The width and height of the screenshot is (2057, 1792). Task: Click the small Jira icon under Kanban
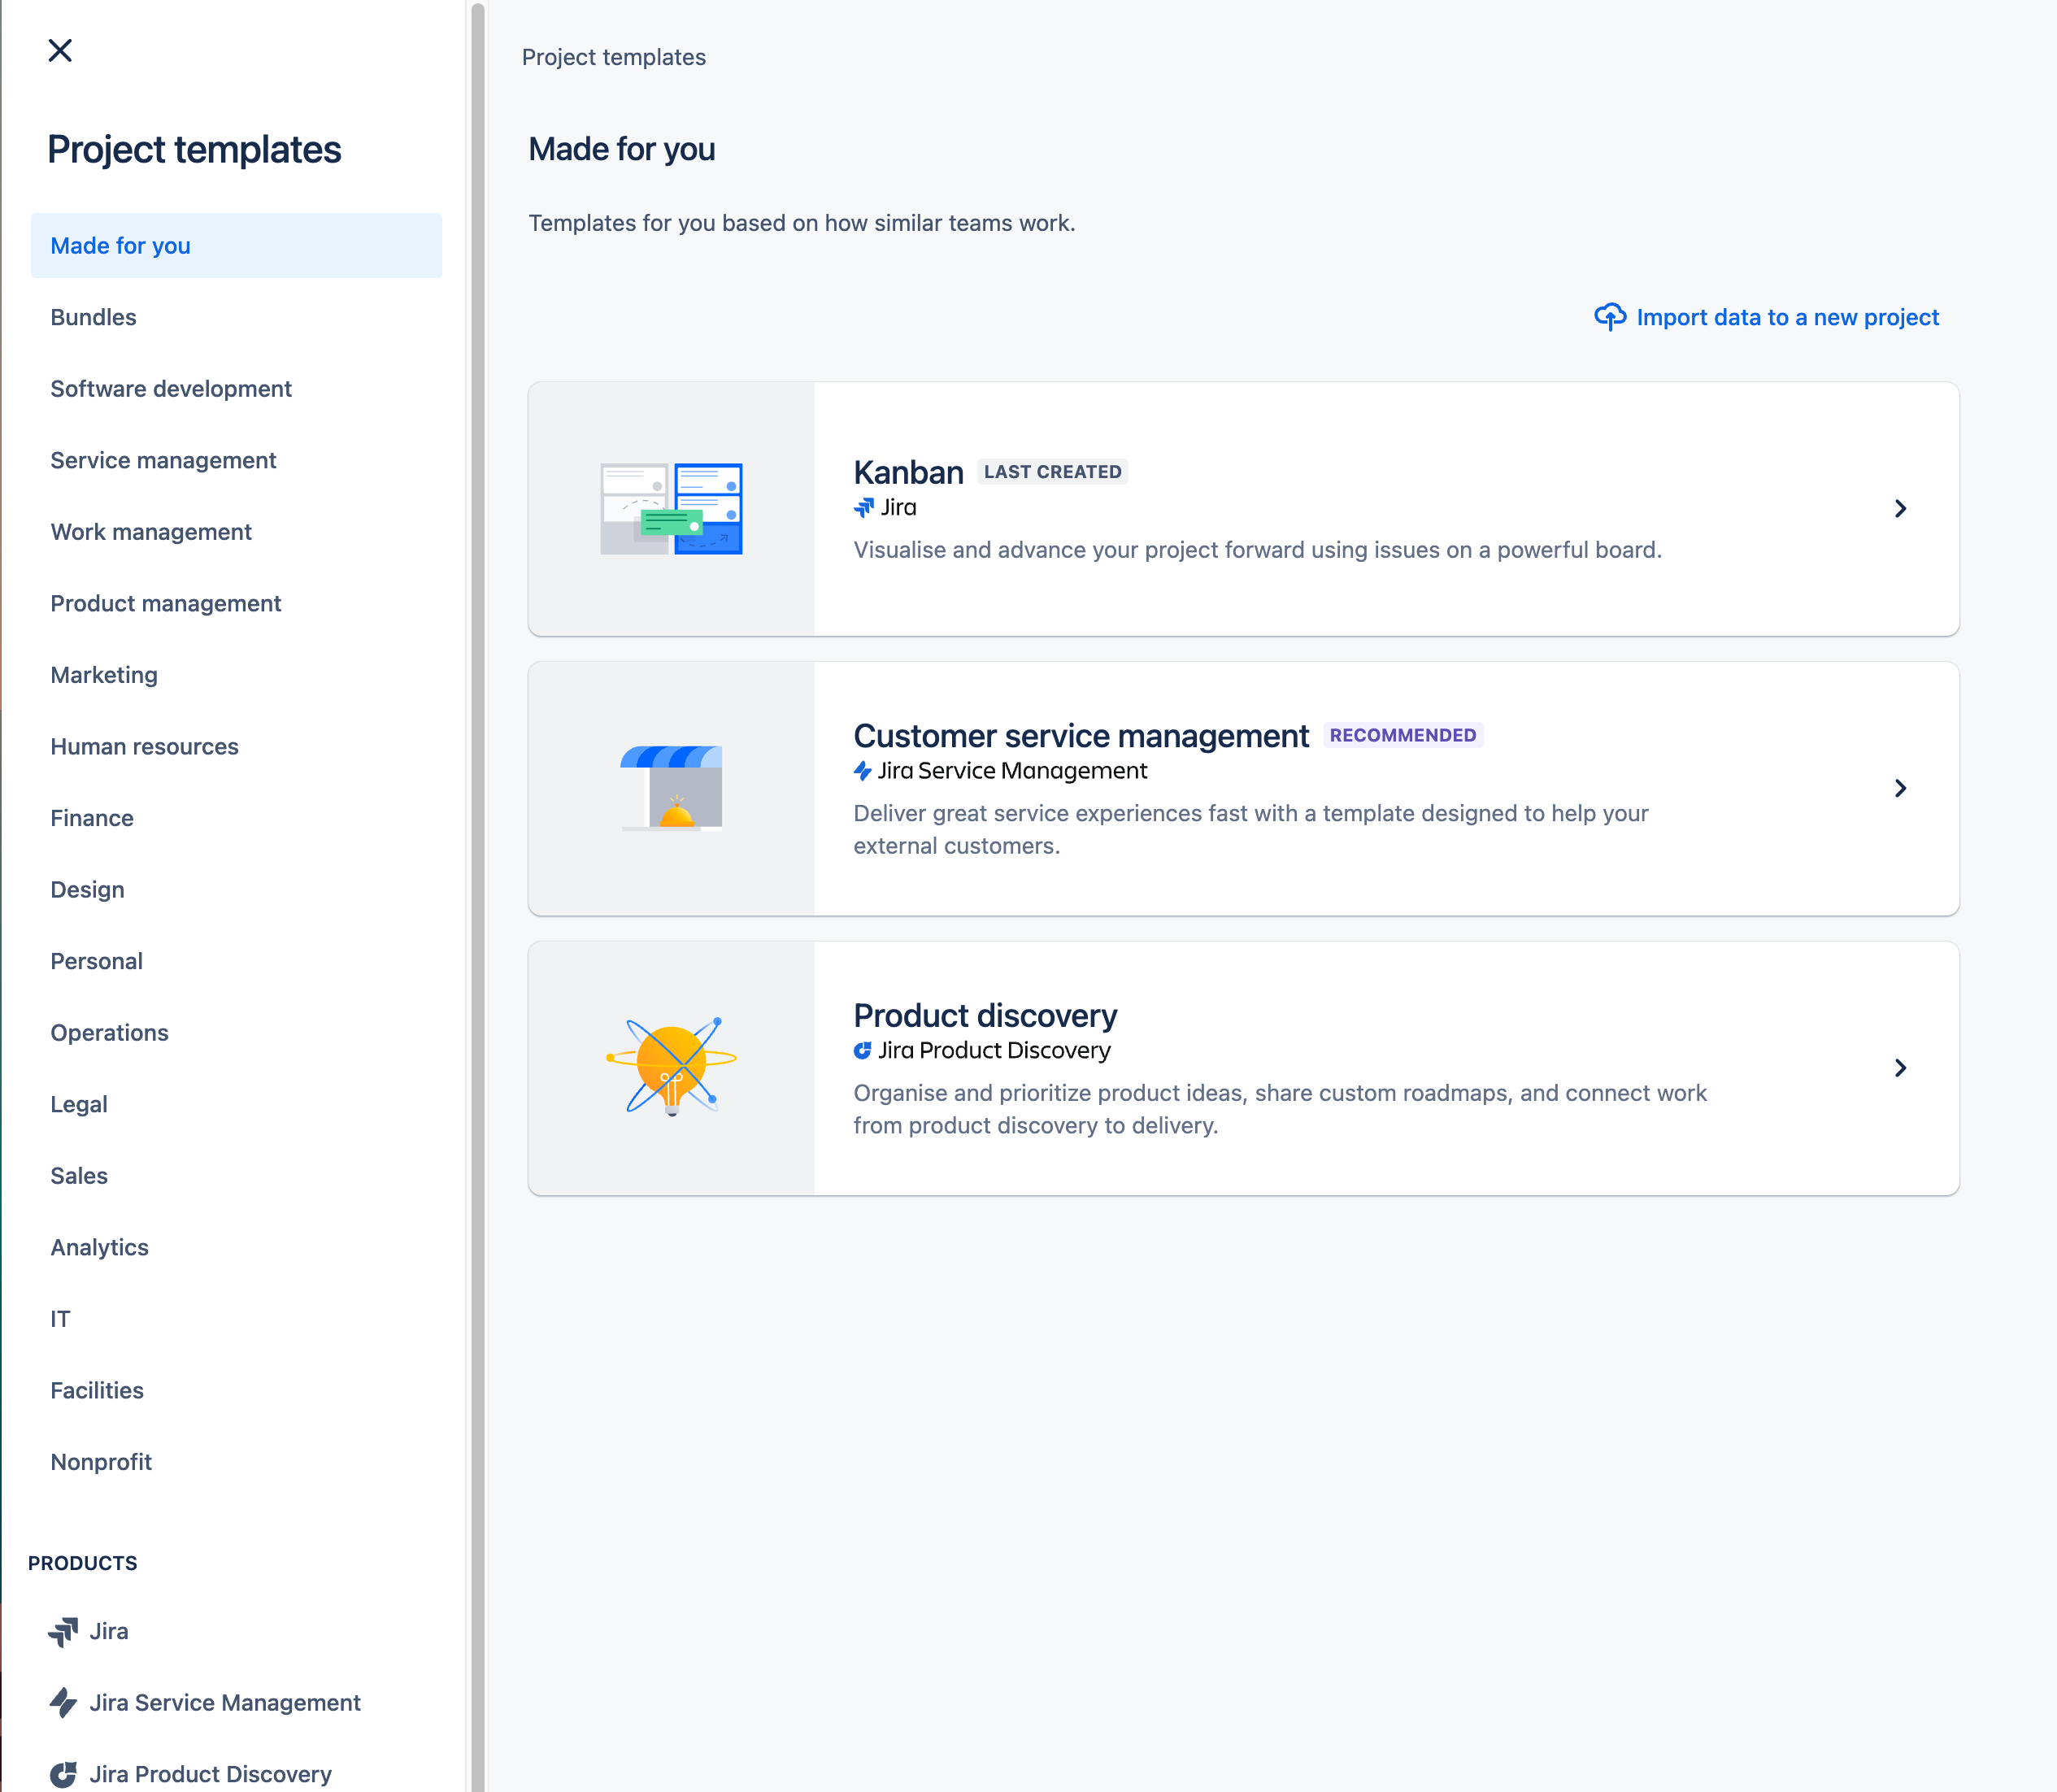tap(864, 508)
